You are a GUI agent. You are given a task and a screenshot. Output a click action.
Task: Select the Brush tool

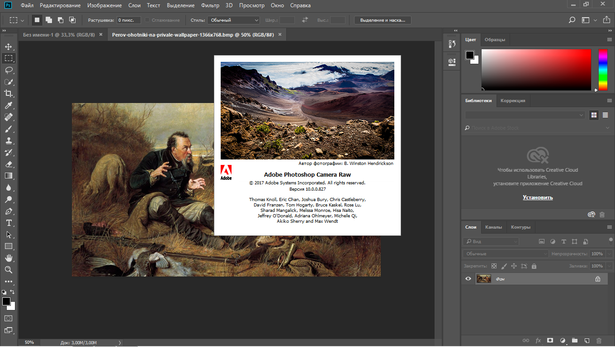tap(9, 129)
